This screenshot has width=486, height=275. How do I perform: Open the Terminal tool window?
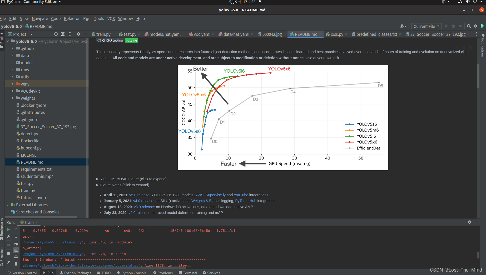188,273
